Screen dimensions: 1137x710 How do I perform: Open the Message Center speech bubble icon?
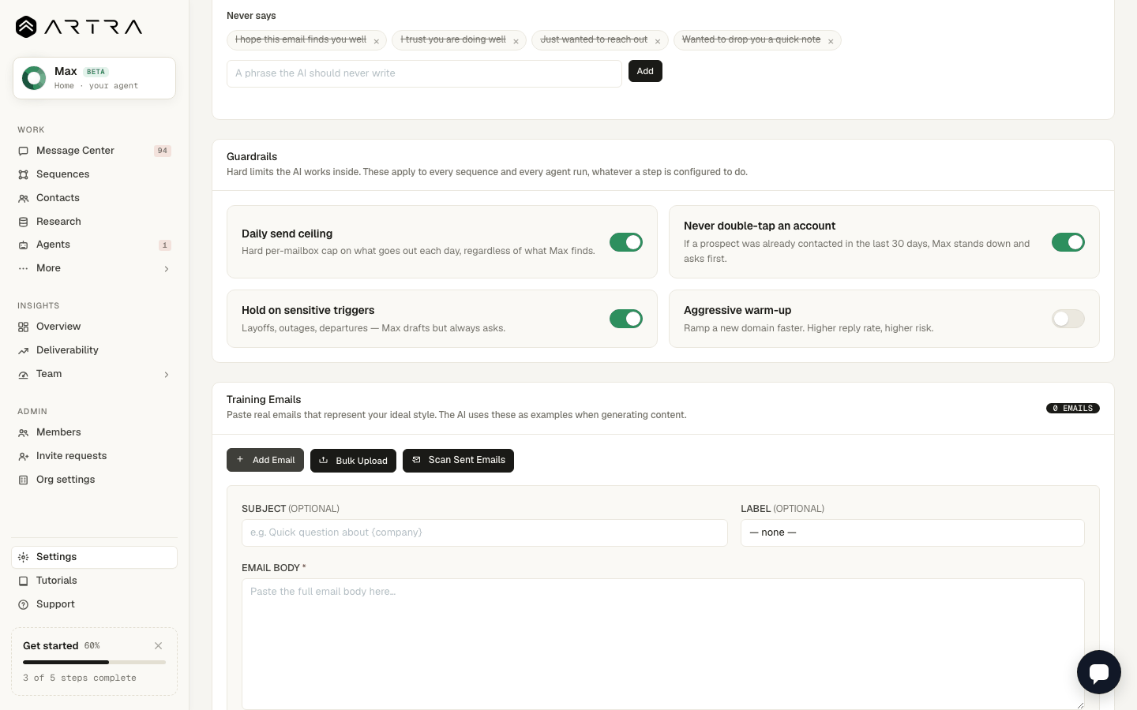pos(24,151)
